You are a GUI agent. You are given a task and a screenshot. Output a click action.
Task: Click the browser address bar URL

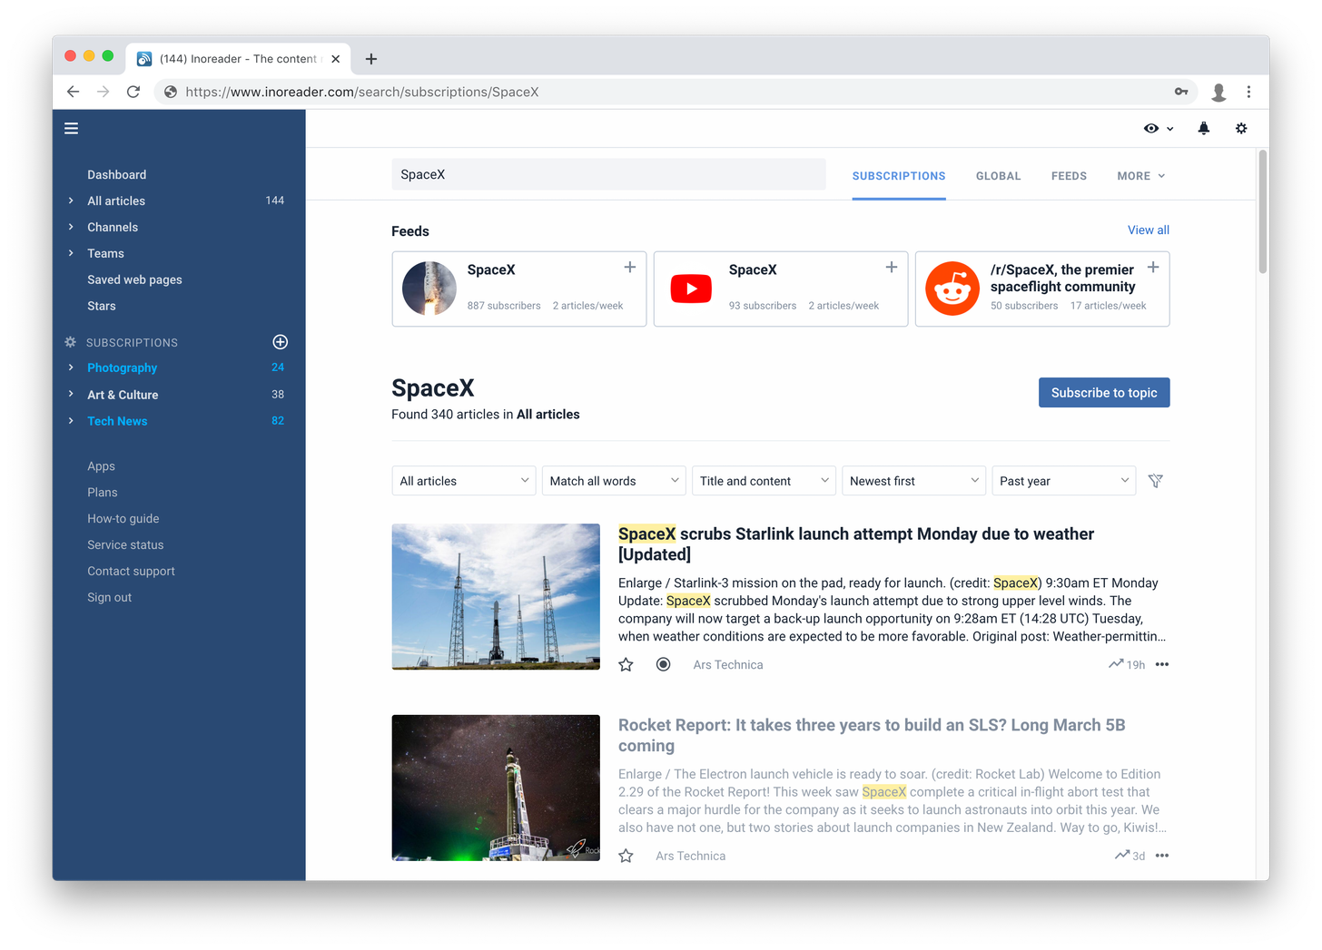point(362,92)
